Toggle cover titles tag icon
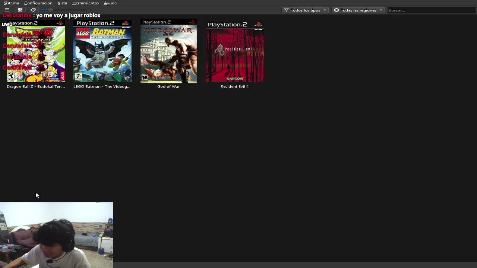This screenshot has width=477, height=268. click(33, 10)
